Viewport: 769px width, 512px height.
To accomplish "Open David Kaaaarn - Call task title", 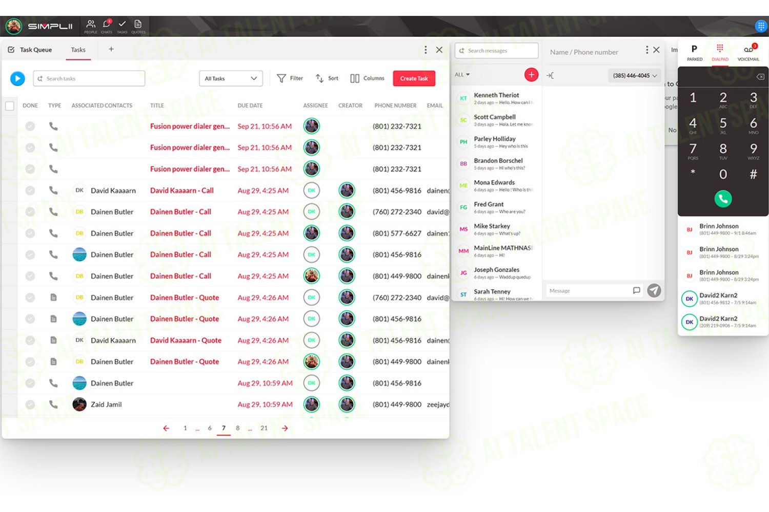I will pyautogui.click(x=182, y=190).
